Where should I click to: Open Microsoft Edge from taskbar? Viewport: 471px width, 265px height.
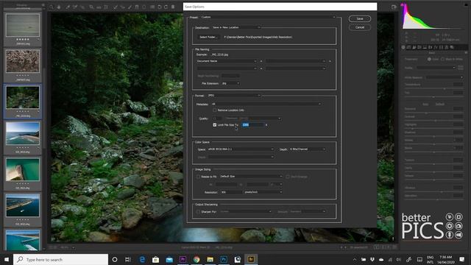pyautogui.click(x=142, y=259)
